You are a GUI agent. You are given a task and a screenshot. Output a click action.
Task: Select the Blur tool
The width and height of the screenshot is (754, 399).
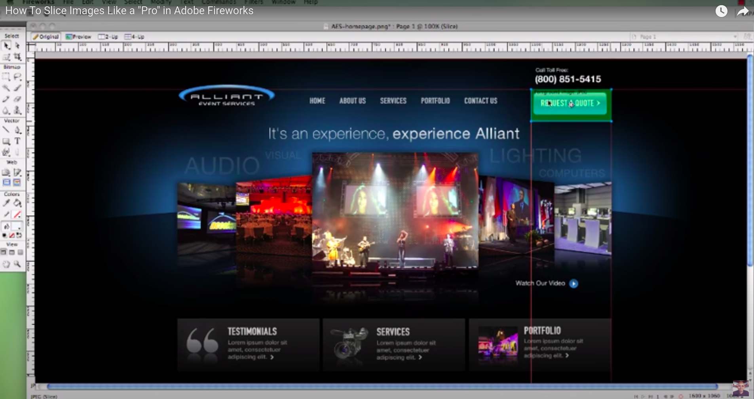tap(7, 110)
